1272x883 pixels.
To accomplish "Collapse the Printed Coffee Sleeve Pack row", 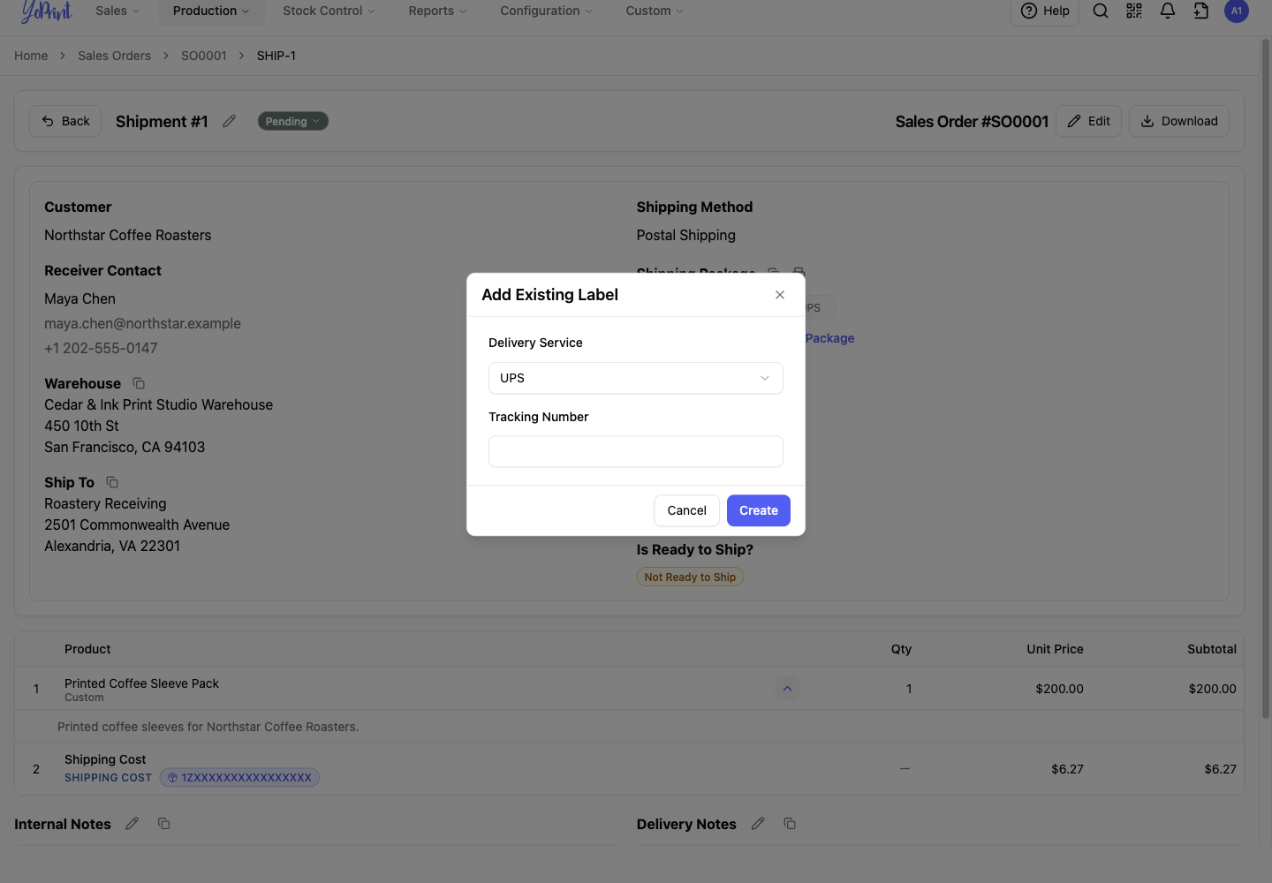I will 787,689.
